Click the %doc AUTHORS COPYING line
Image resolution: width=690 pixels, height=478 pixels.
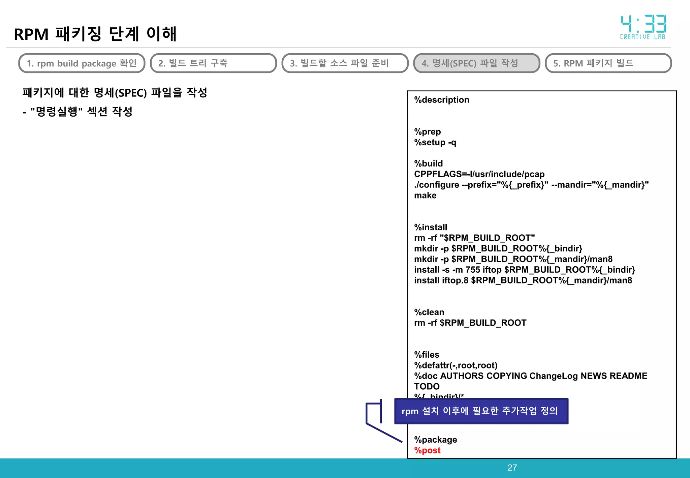(x=531, y=376)
